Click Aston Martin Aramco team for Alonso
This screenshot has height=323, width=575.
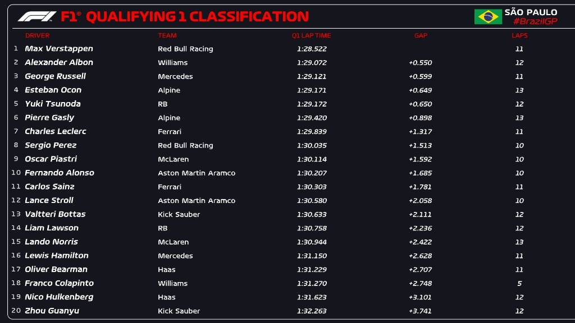[x=197, y=173]
